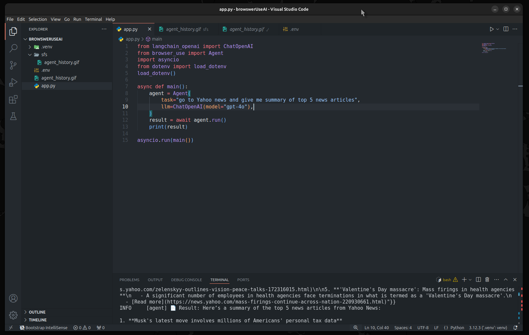The height and width of the screenshot is (335, 529).
Task: Open the zoom magnifier status bar icon
Action: [356, 328]
